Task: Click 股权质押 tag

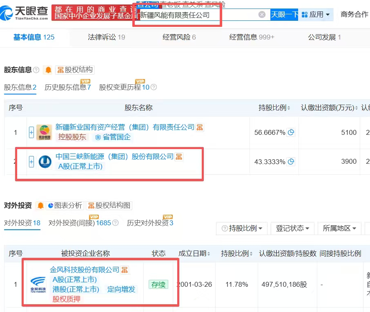Action: (x=66, y=299)
